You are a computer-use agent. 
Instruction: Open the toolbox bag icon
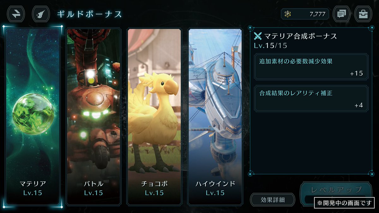[363, 14]
